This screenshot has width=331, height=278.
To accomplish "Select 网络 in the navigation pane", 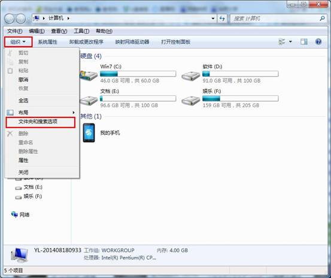I will pos(25,215).
